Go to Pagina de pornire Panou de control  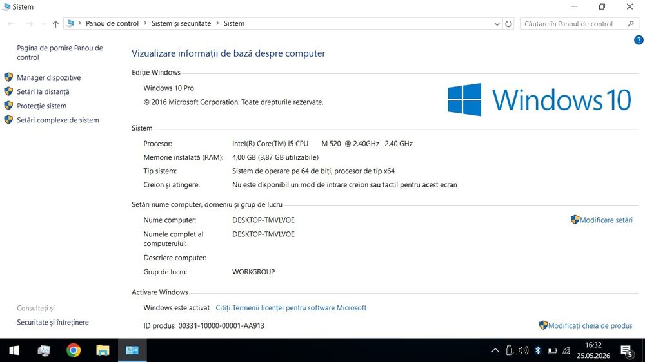[60, 53]
